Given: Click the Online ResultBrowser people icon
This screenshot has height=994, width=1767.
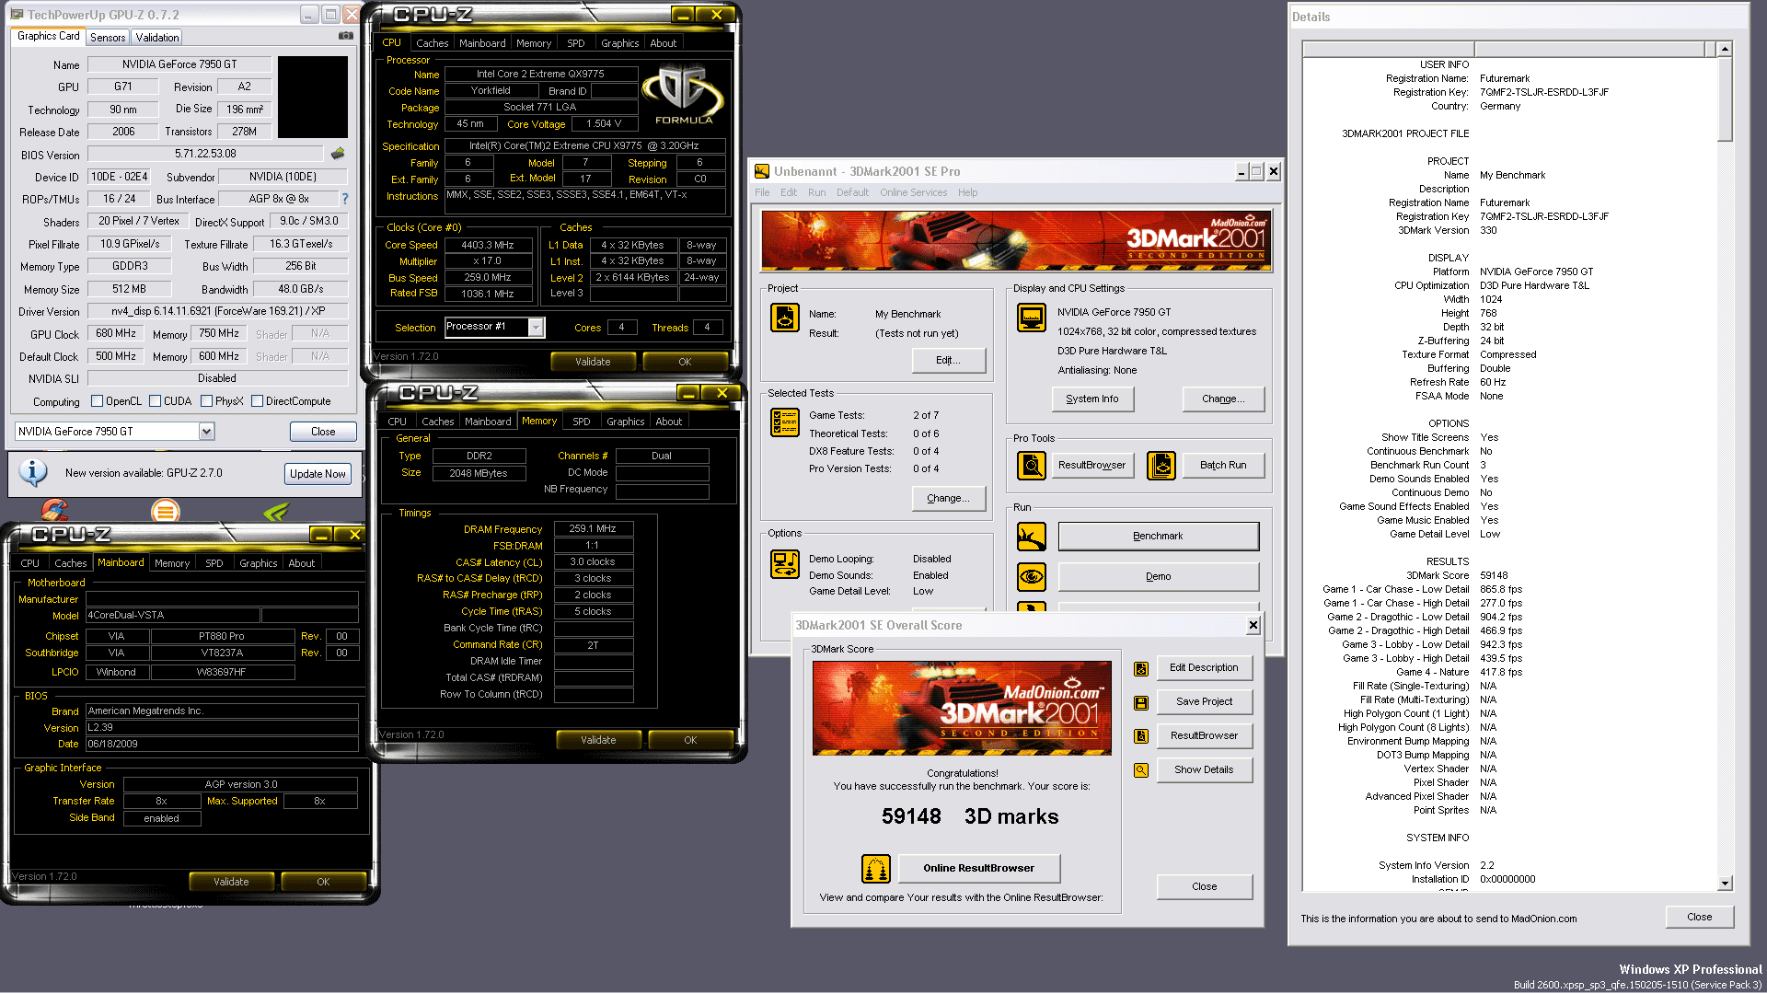Looking at the screenshot, I should pyautogui.click(x=876, y=868).
